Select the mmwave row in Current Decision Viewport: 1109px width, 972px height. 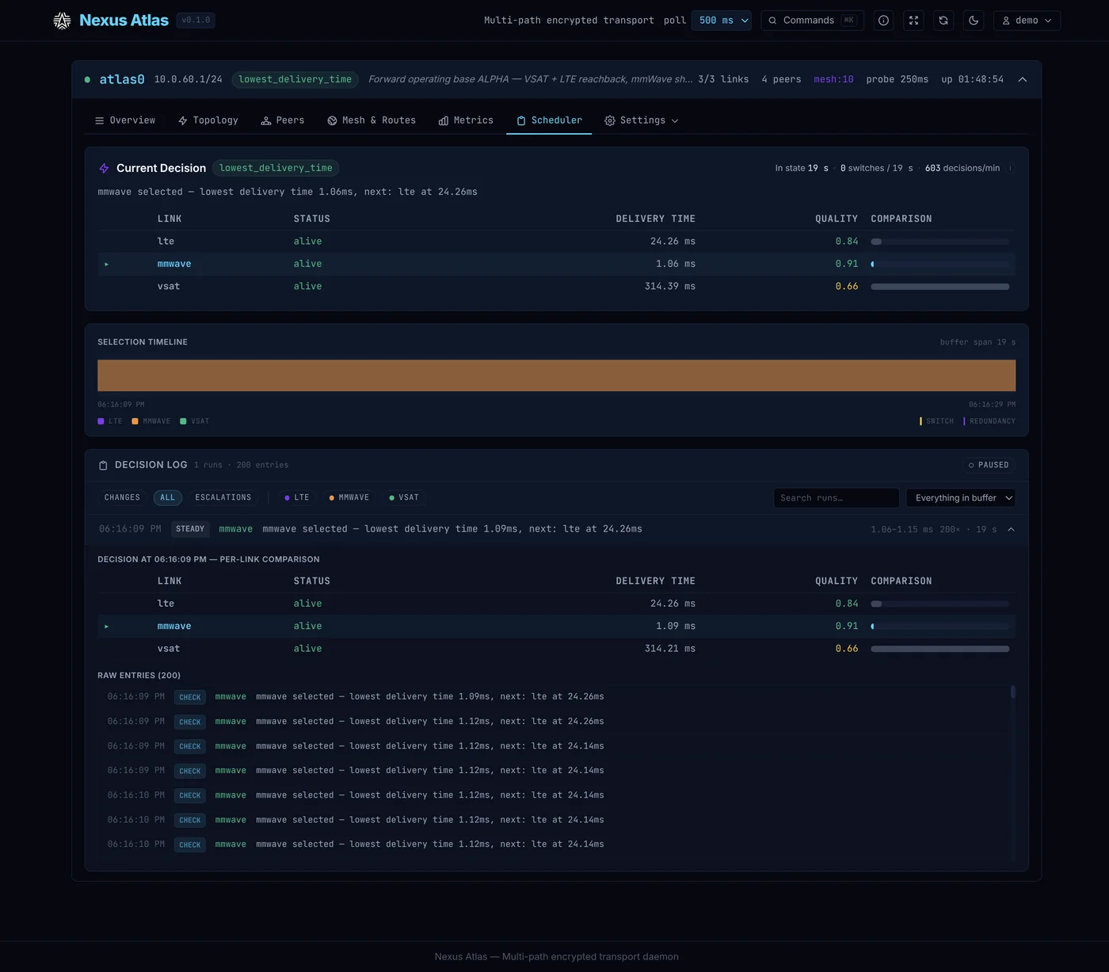[556, 264]
